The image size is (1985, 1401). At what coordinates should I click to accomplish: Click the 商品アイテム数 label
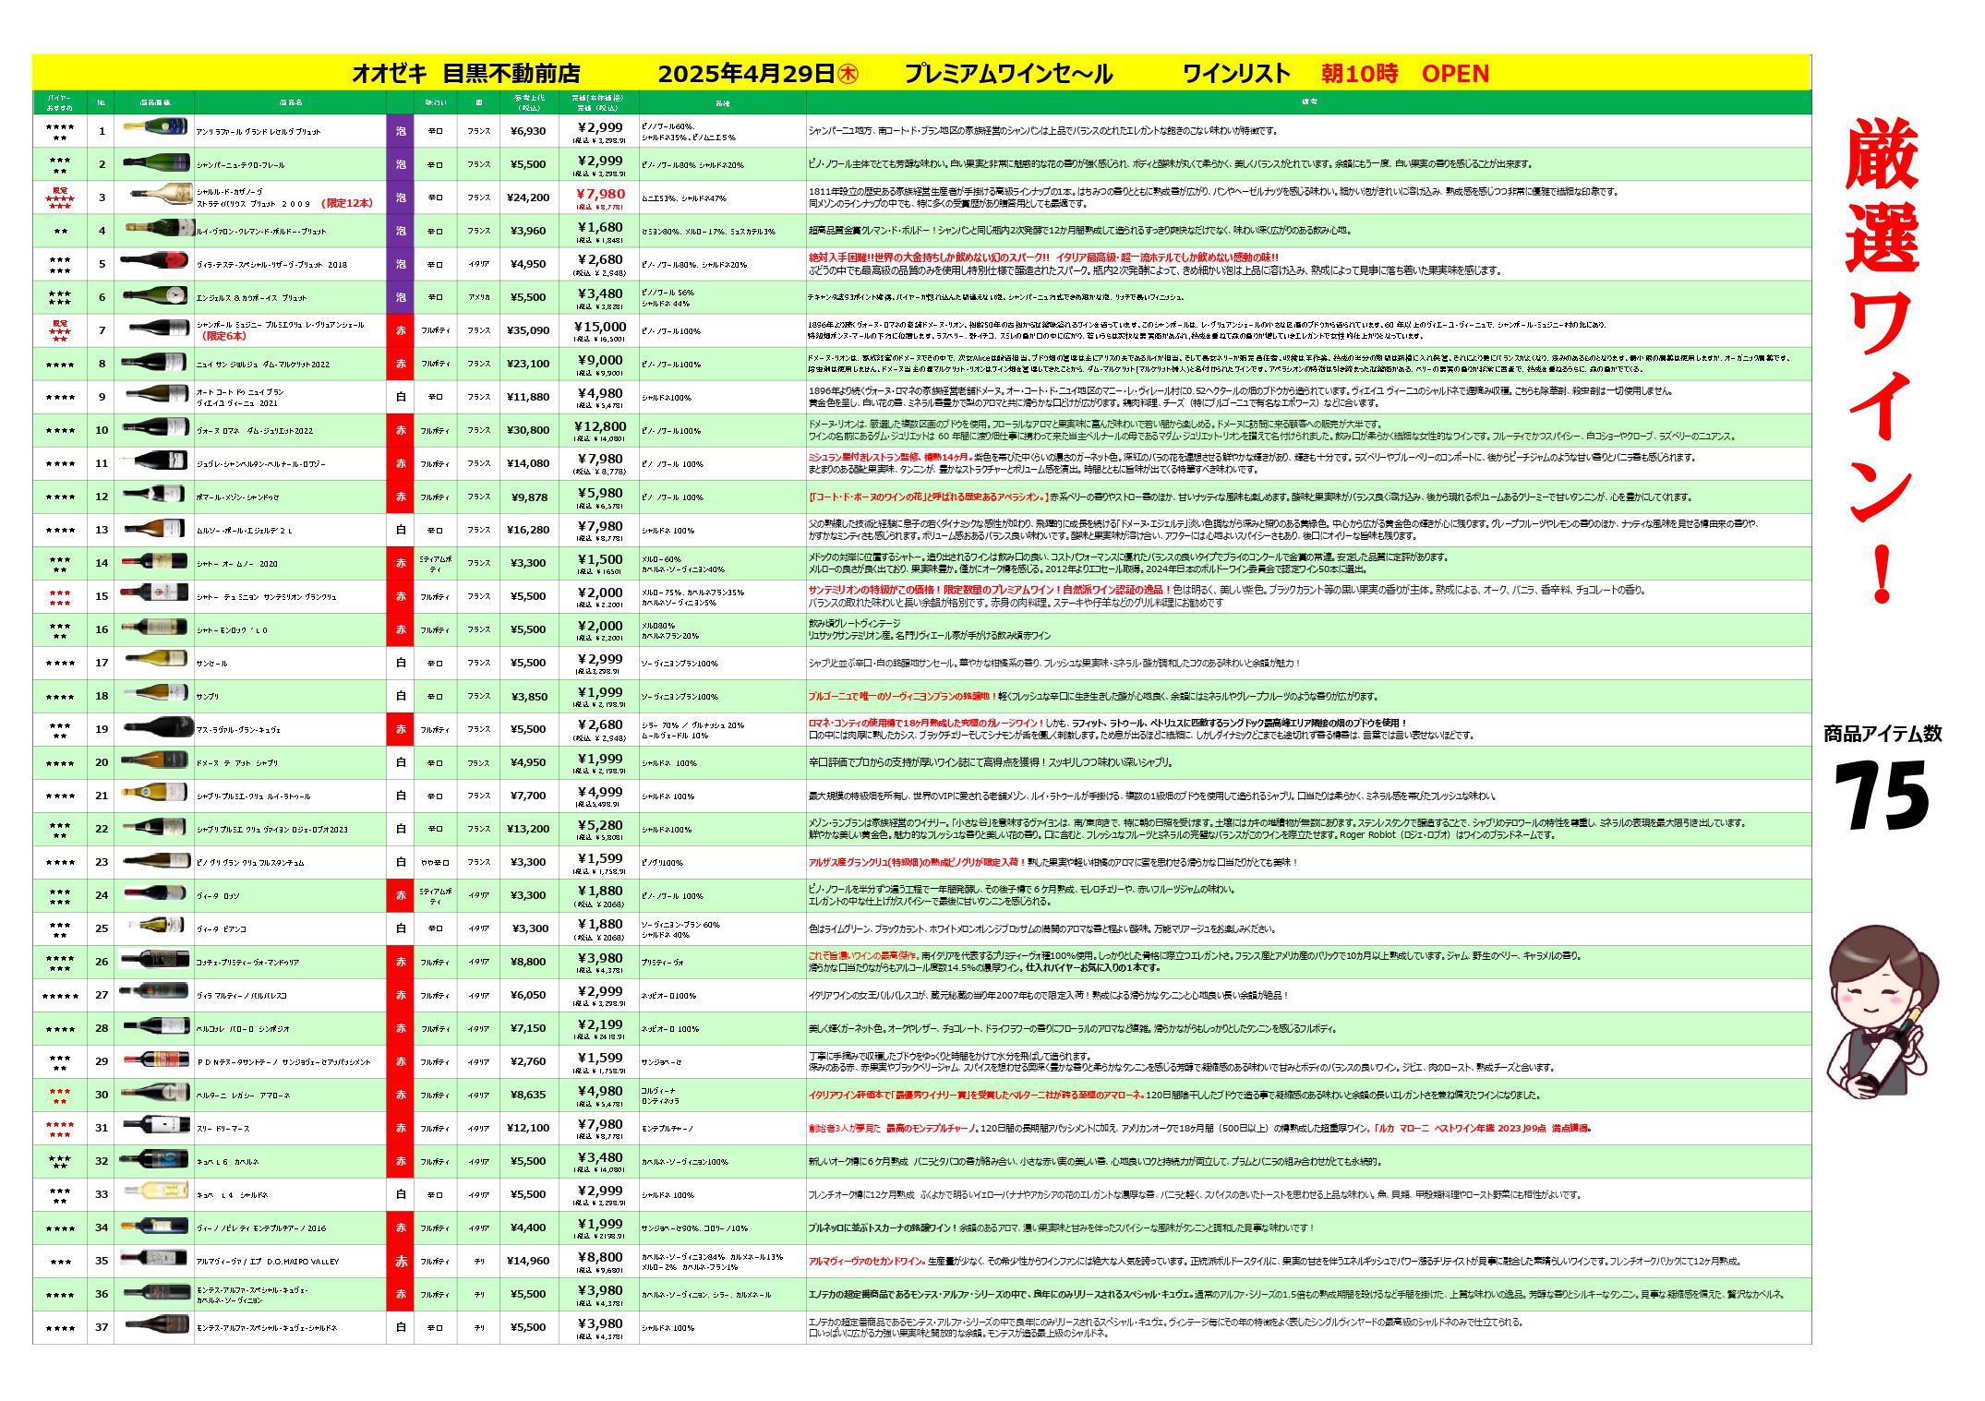click(1883, 735)
